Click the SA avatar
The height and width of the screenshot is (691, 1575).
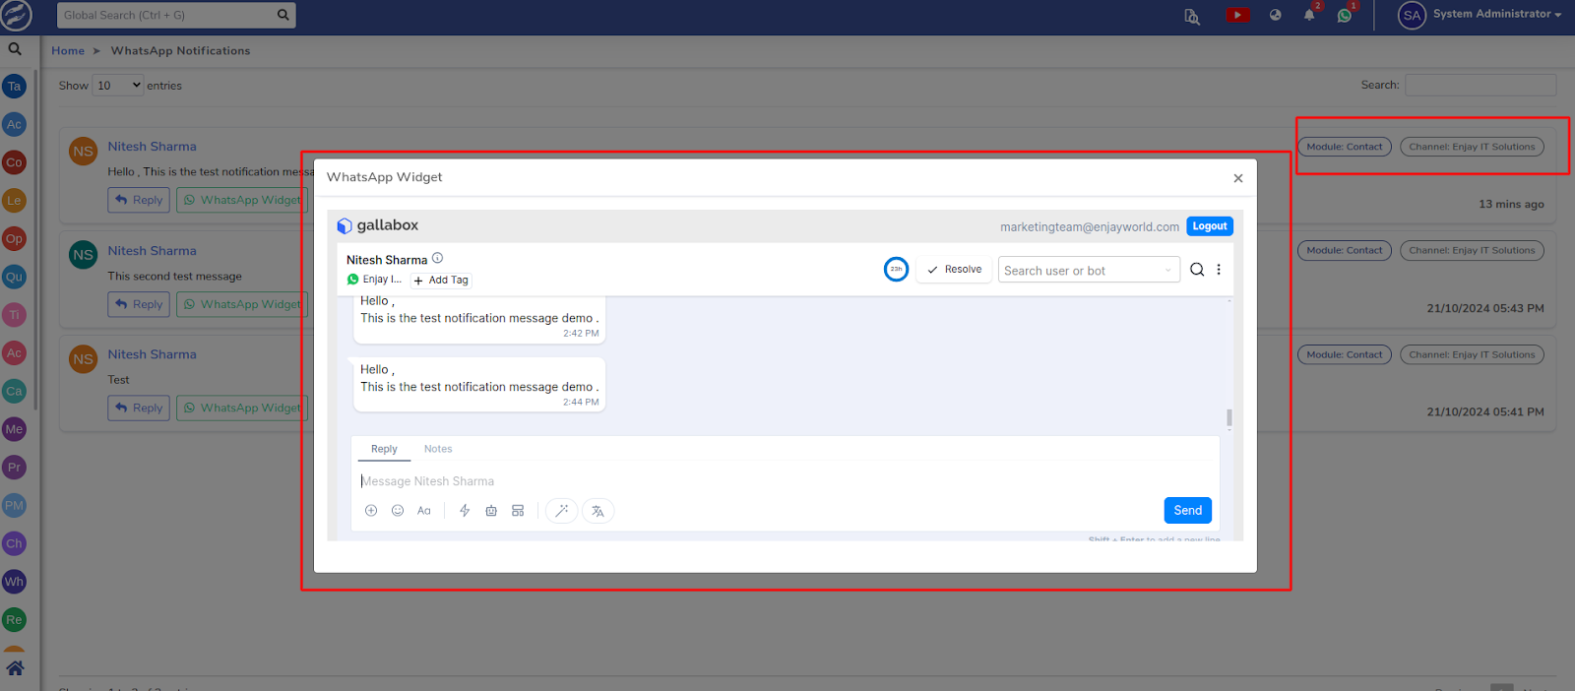point(1412,15)
